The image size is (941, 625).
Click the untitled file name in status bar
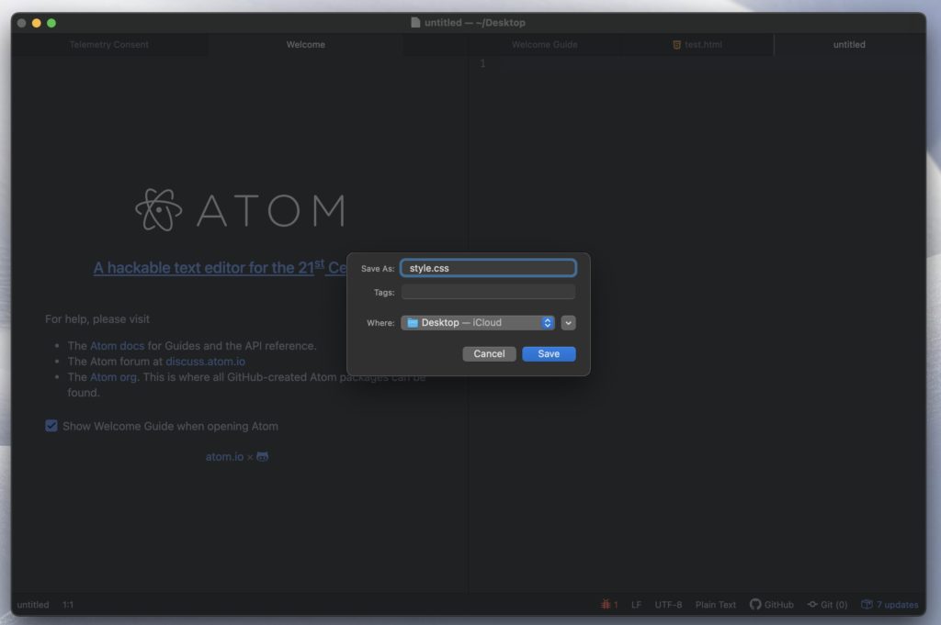pyautogui.click(x=33, y=605)
